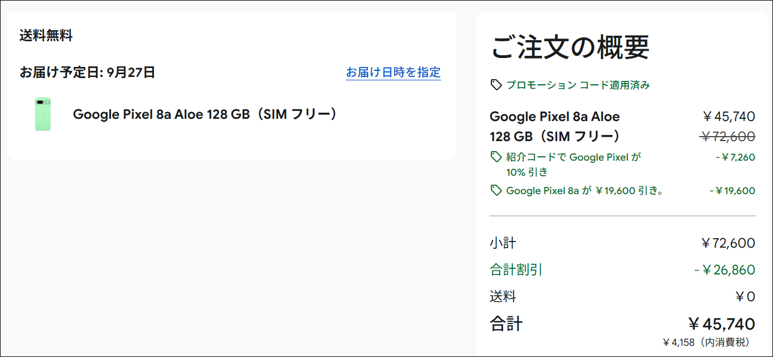Click the green Pixel 8a Aloe thumbnail
Viewport: 773px width, 357px height.
click(x=43, y=114)
